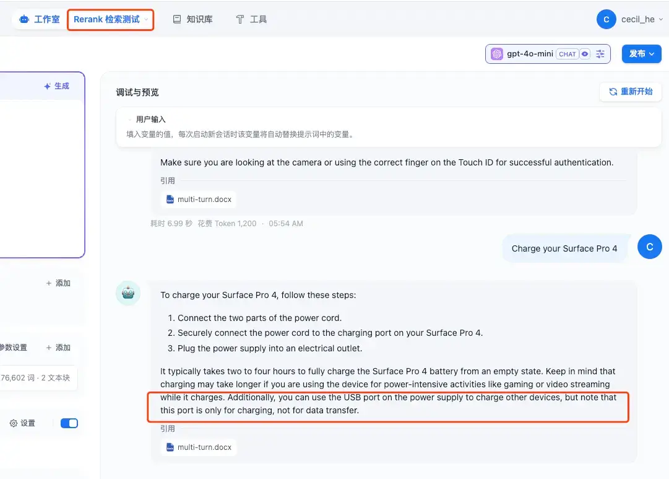Click the 重新开始 restart button
669x479 pixels.
click(630, 92)
